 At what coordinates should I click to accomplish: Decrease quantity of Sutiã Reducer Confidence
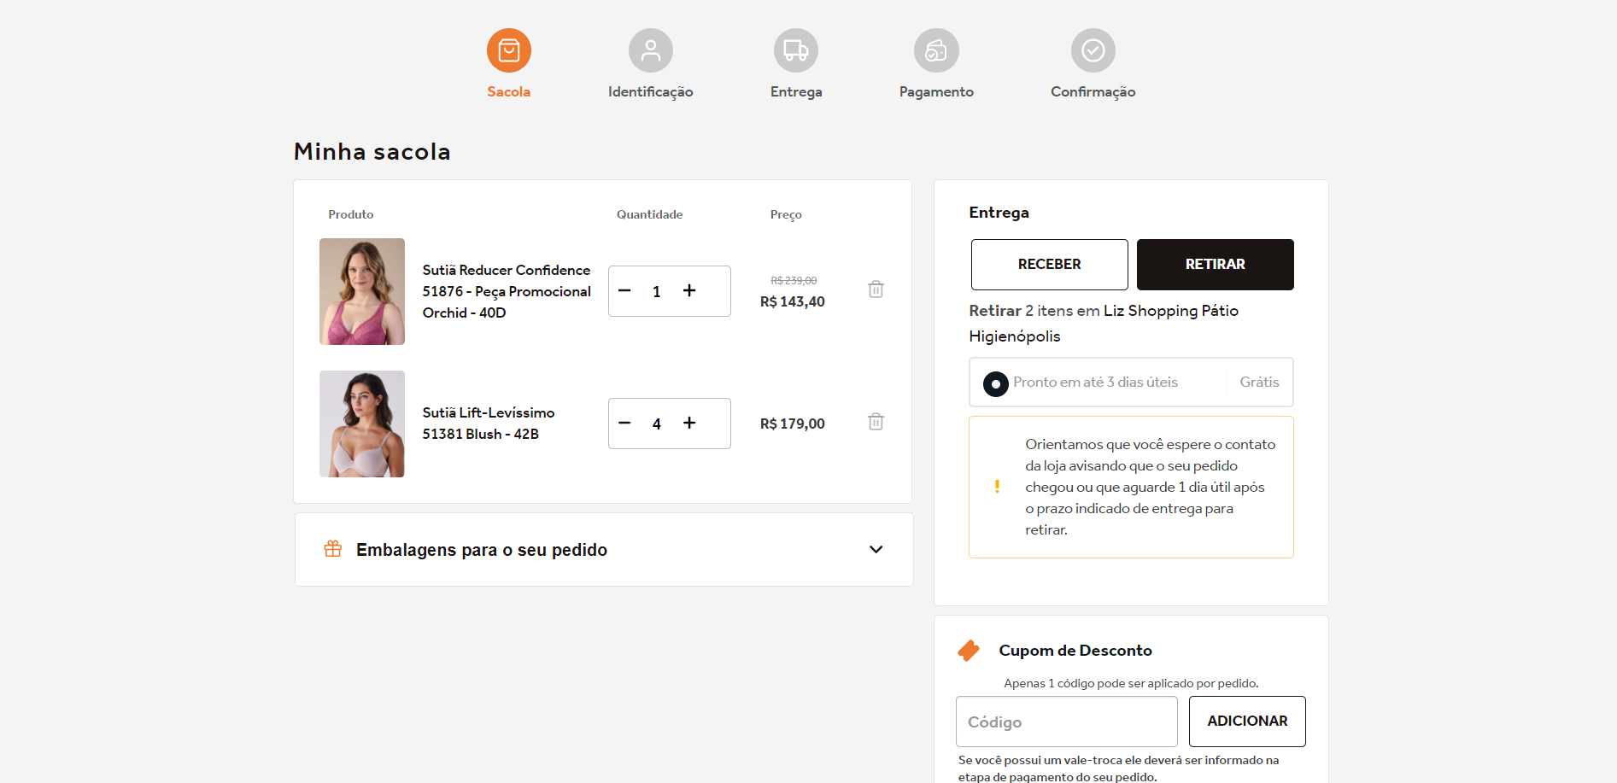[x=624, y=291]
